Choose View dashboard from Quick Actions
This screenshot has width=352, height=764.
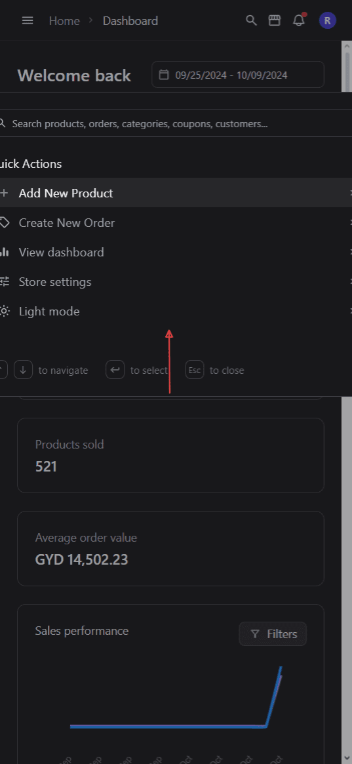pos(176,252)
